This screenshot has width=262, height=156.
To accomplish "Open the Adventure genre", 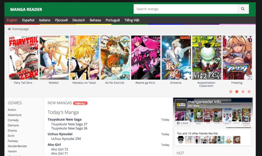I will [14, 115].
